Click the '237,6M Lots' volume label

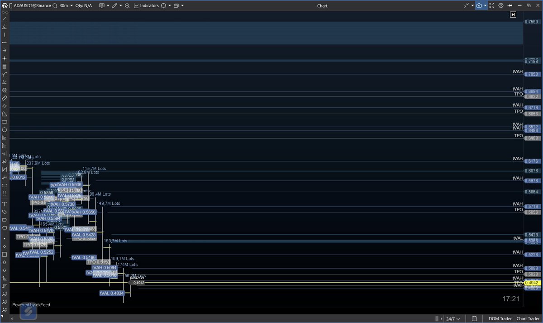point(38,163)
